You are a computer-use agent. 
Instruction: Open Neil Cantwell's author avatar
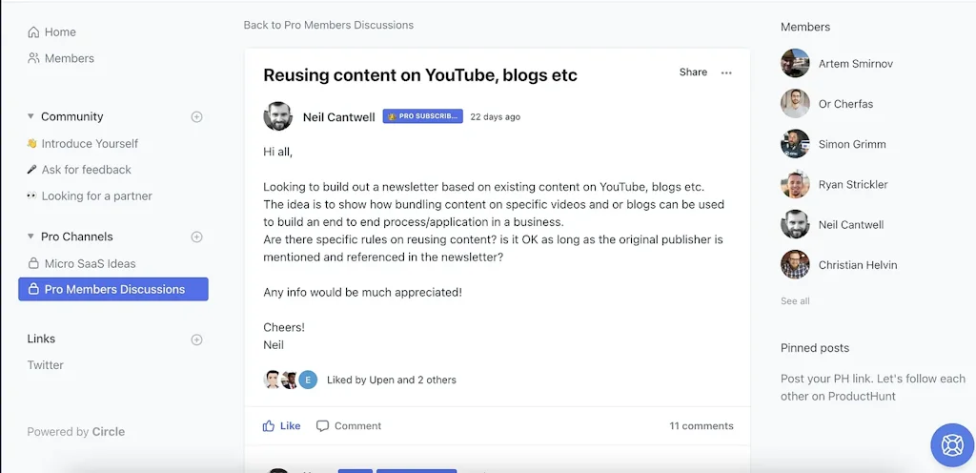(277, 116)
